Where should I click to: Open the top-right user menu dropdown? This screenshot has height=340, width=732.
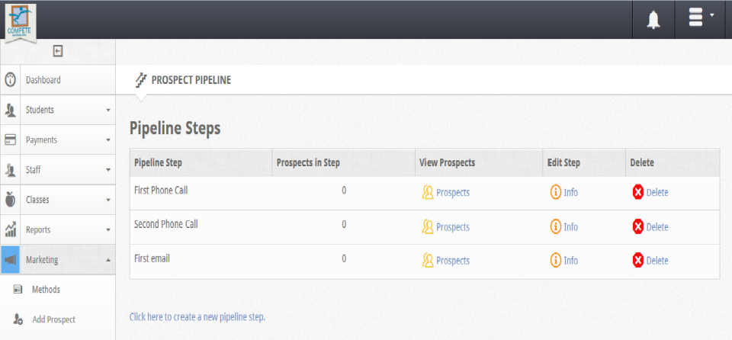pyautogui.click(x=701, y=19)
